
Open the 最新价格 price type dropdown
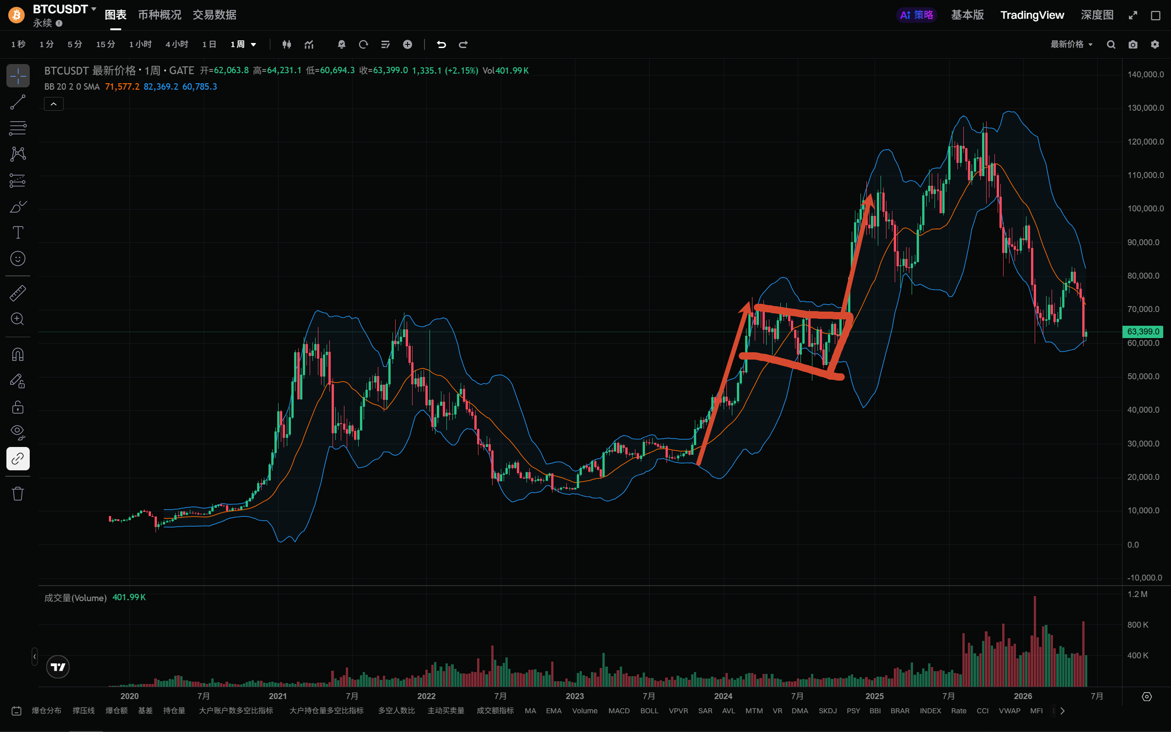pyautogui.click(x=1071, y=44)
